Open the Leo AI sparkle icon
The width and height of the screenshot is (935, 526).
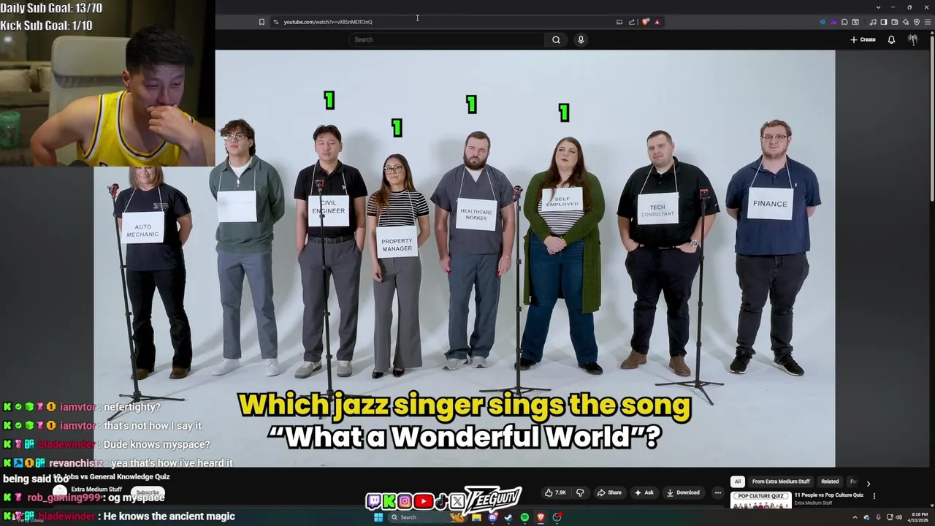(x=906, y=22)
